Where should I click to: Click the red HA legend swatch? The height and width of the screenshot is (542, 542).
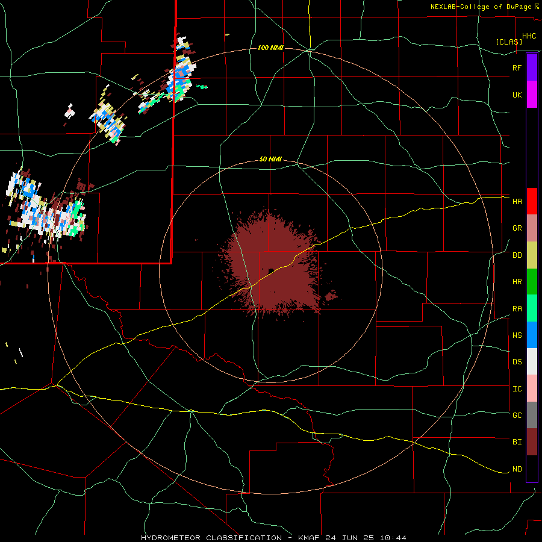[x=532, y=201]
